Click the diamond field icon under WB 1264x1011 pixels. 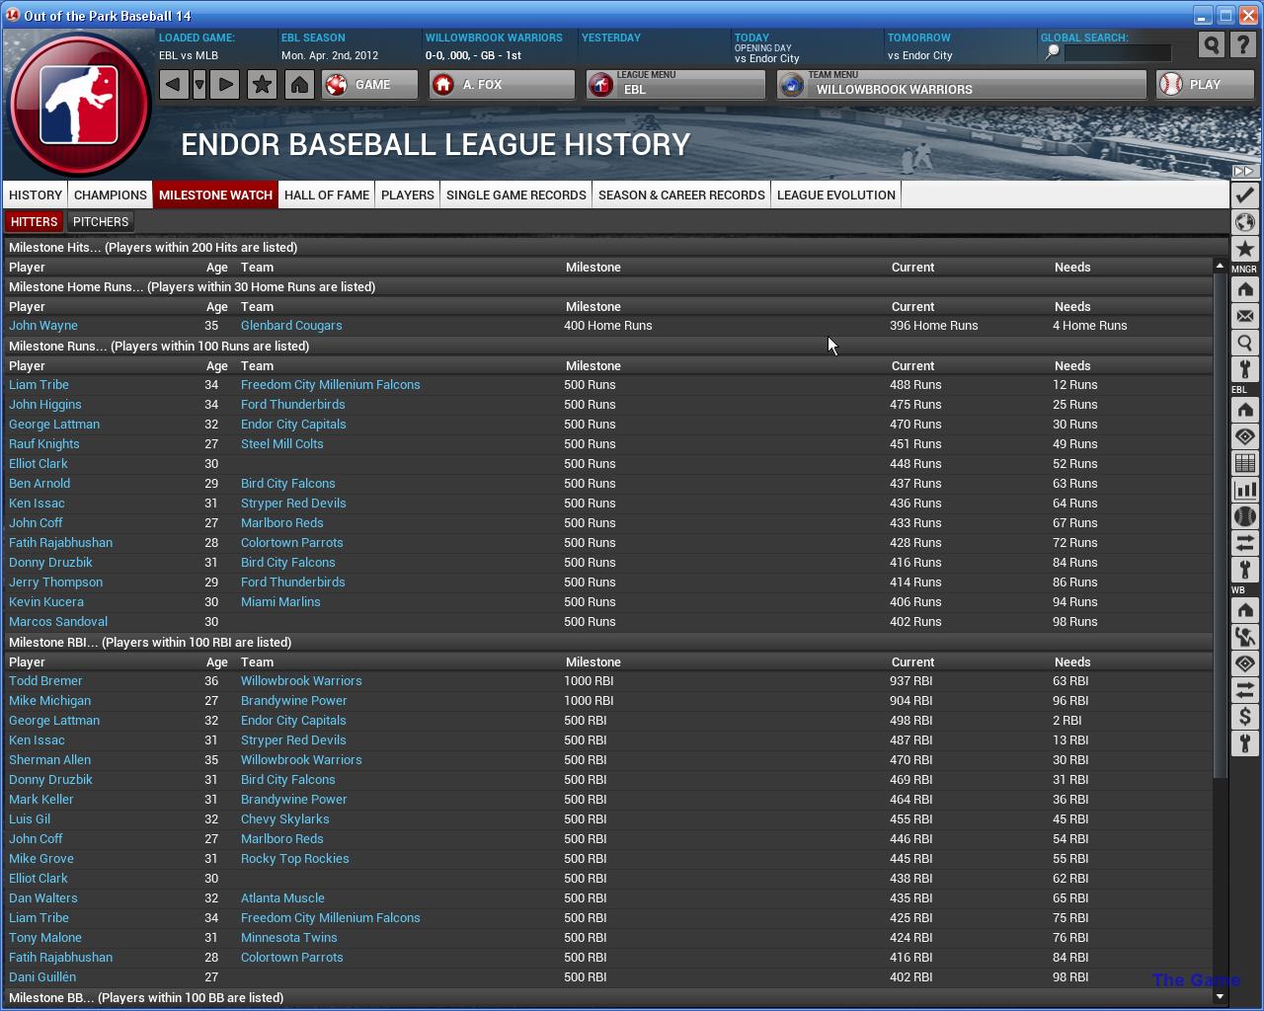(1244, 663)
